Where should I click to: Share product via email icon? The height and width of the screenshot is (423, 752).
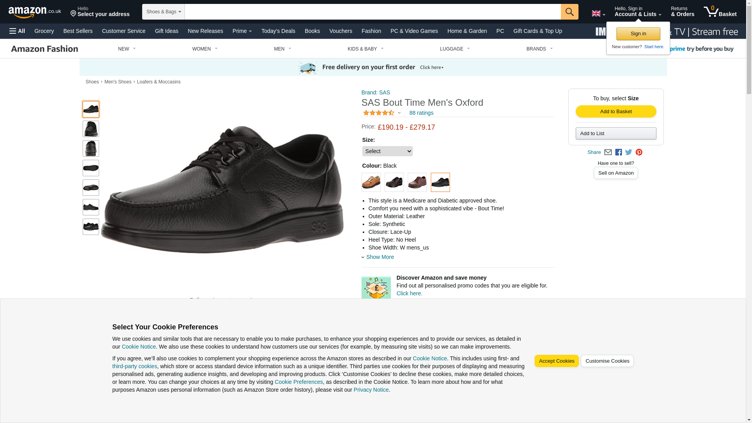click(x=608, y=152)
